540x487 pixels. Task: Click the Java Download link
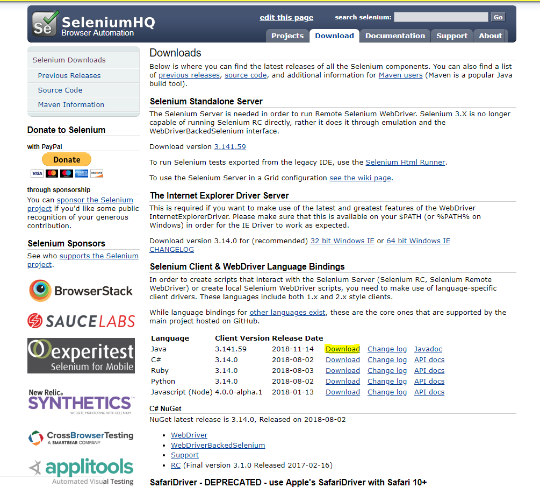point(343,349)
